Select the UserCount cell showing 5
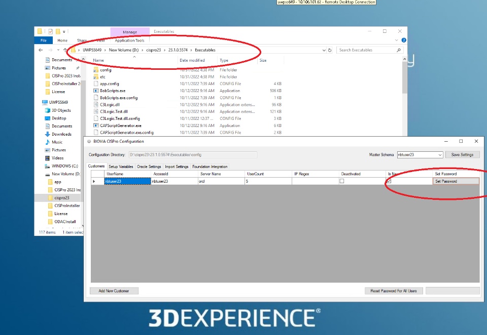487x335 pixels. (x=268, y=181)
